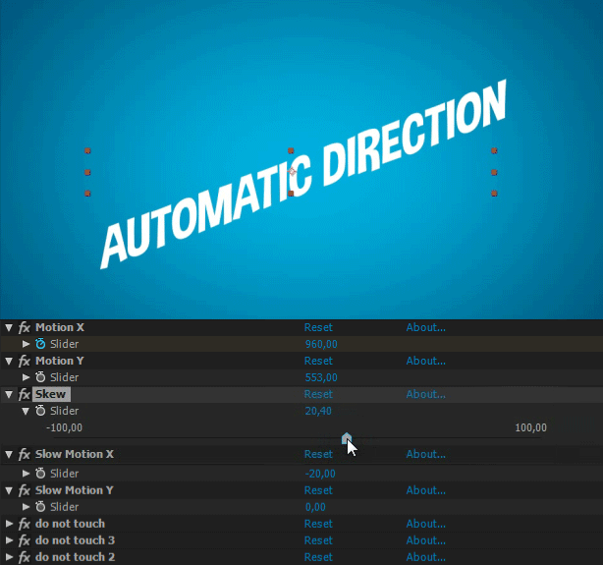The height and width of the screenshot is (565, 603).
Task: Click the Motion Y Slider stopwatch icon
Action: pos(40,377)
